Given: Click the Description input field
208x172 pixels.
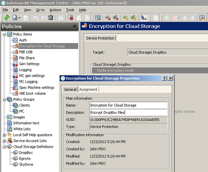Looking at the screenshot, I should 129,113.
